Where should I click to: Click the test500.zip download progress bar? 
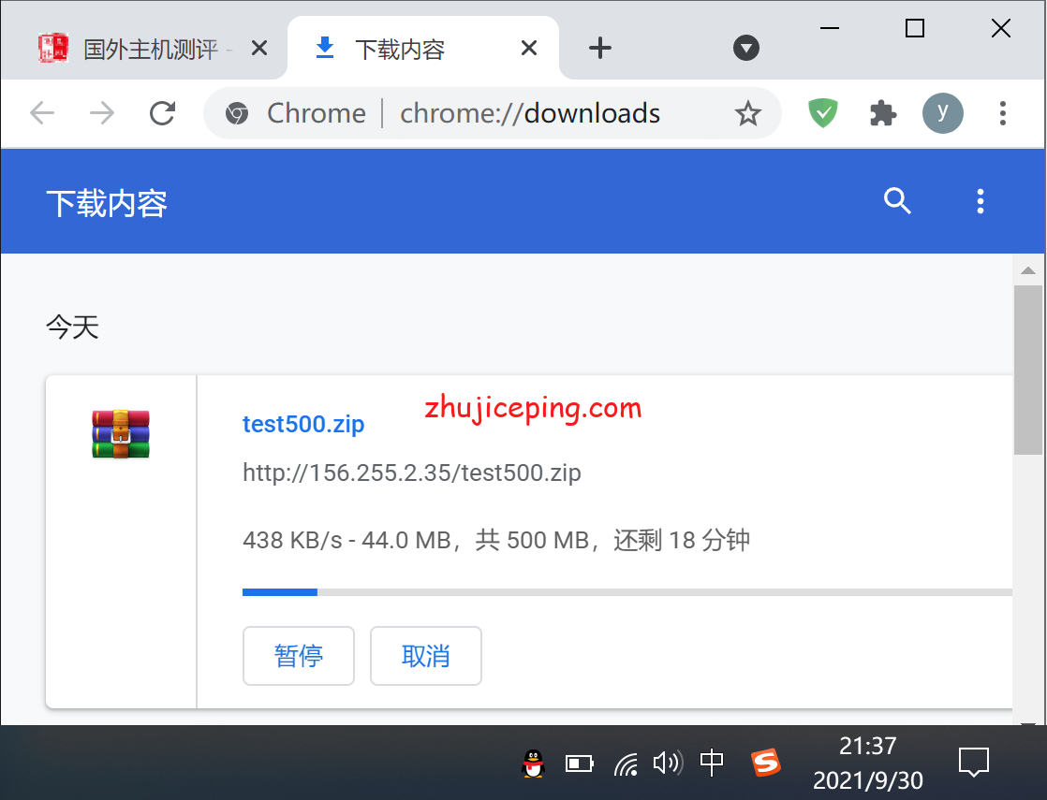[627, 592]
